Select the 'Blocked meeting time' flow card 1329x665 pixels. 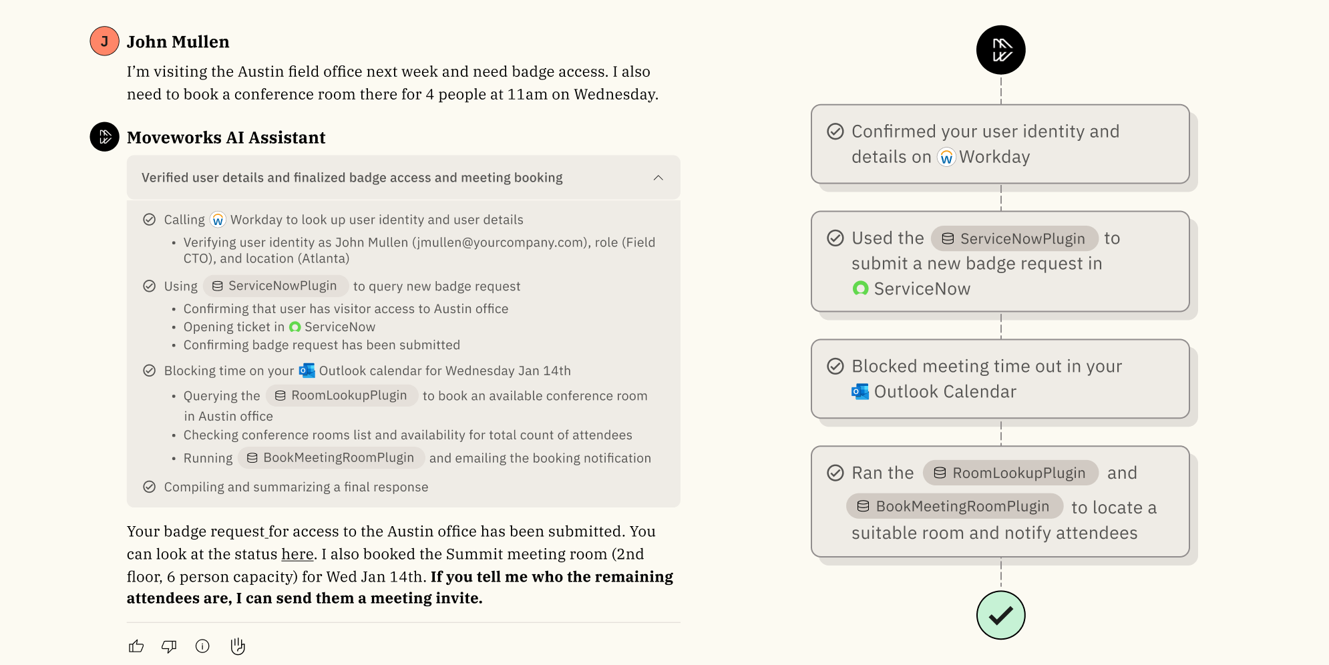tap(1000, 379)
